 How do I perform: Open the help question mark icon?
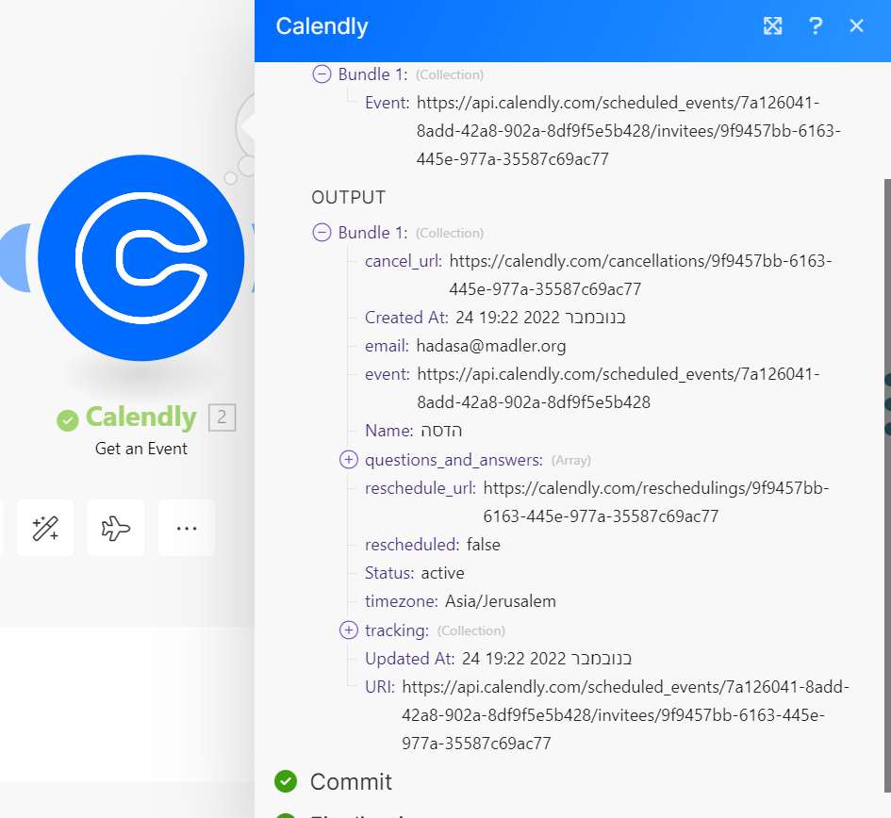click(816, 25)
